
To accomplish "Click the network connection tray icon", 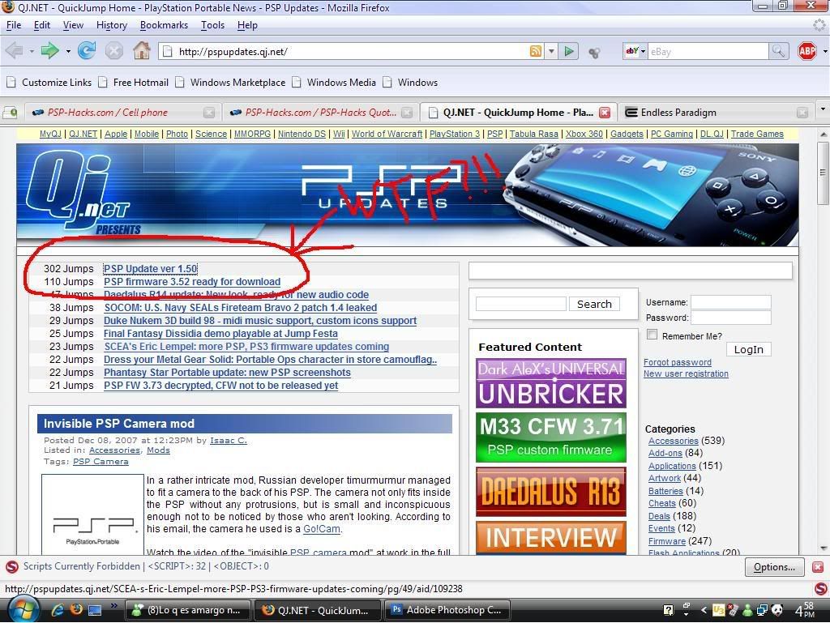I will click(x=762, y=610).
